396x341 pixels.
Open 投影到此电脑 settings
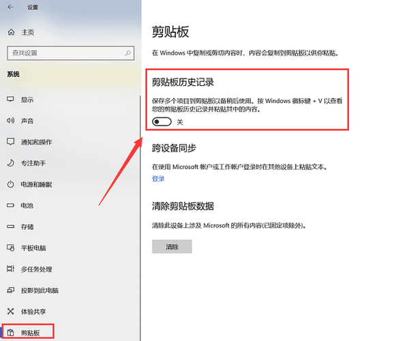click(x=40, y=291)
